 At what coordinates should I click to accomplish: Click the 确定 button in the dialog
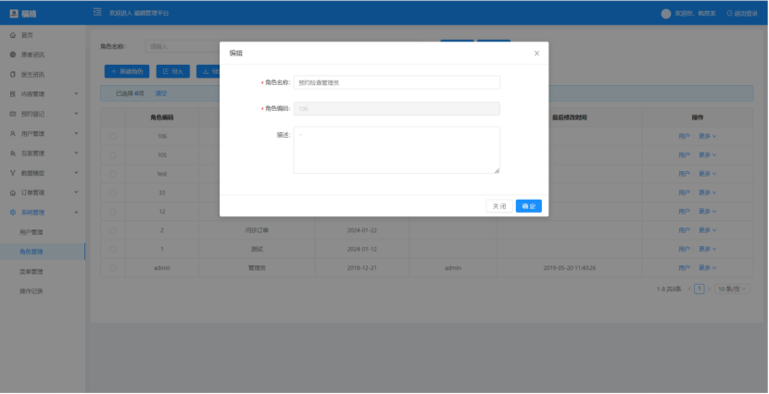528,206
